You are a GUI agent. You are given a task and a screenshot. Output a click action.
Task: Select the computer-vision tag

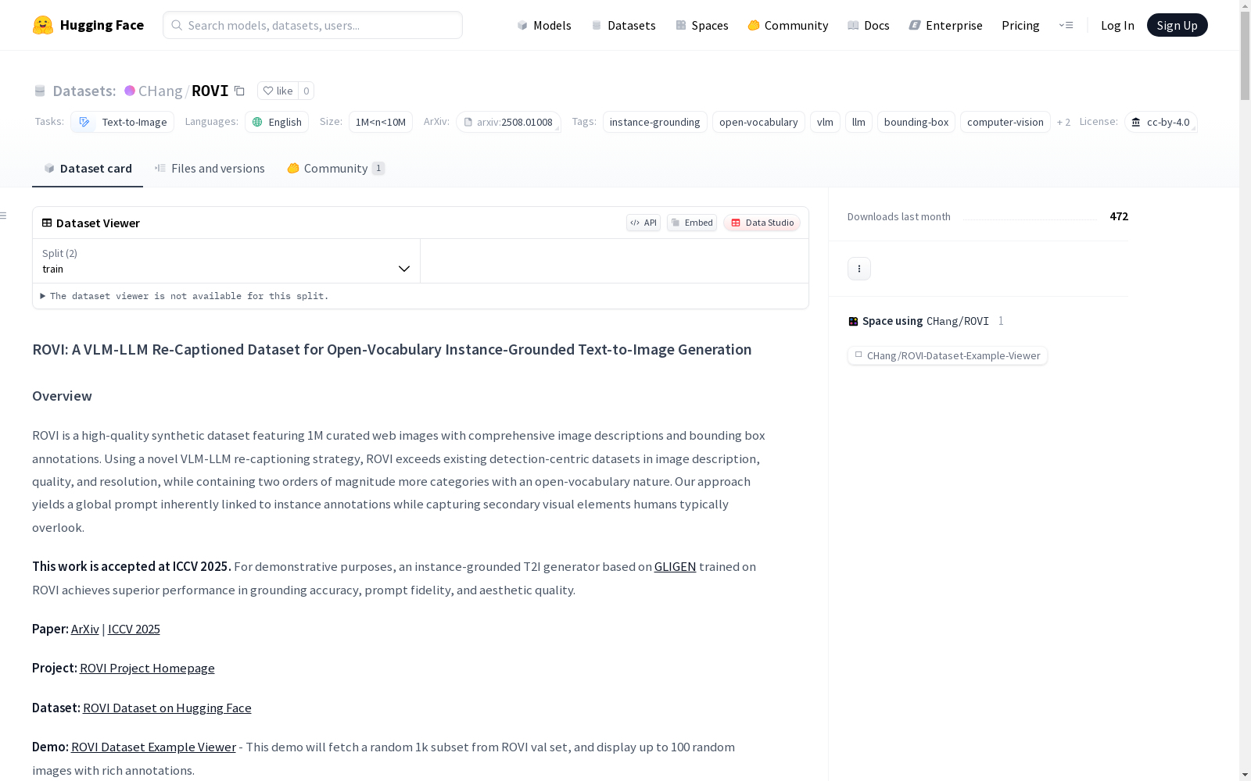(x=1005, y=122)
